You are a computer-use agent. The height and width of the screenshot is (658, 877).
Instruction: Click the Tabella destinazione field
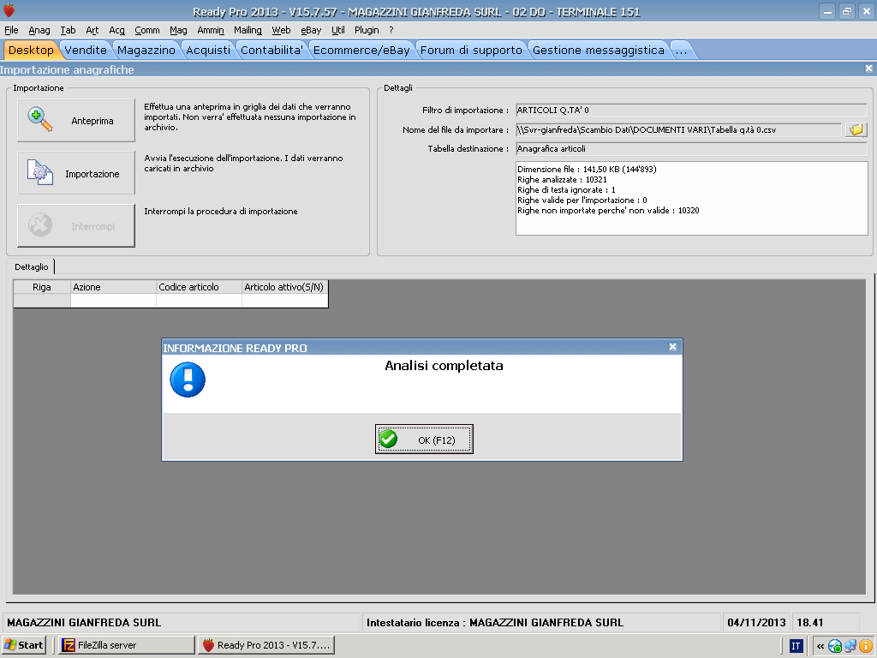coord(691,149)
